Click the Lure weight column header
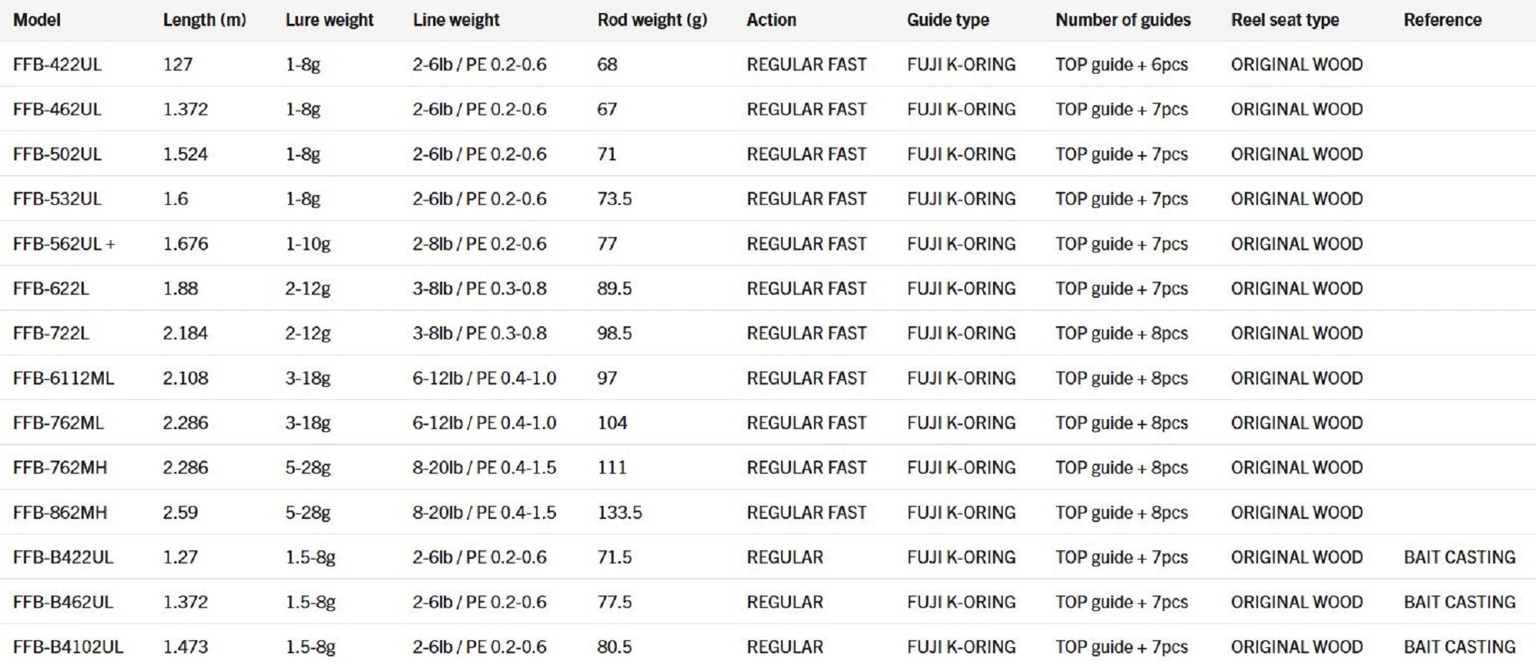Screen dimensions: 1536x664 tap(329, 20)
